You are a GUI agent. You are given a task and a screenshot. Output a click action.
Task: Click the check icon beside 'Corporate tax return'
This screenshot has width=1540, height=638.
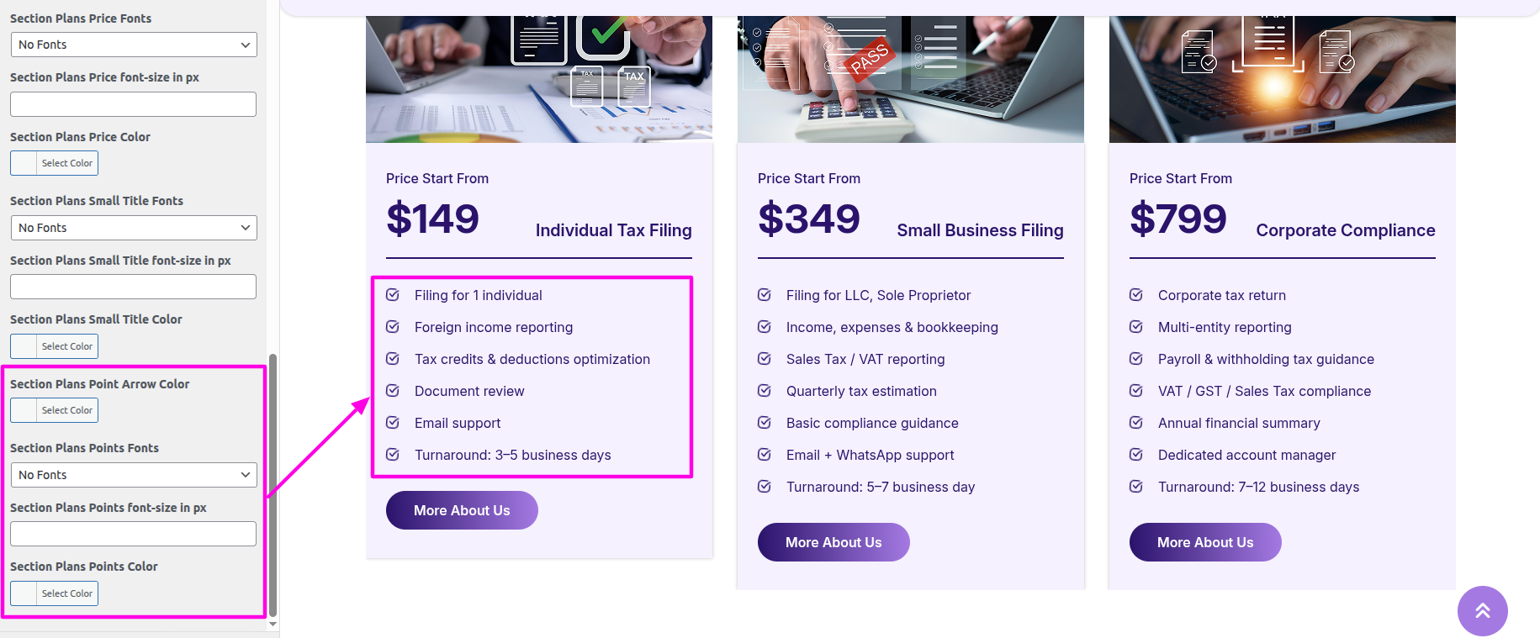pyautogui.click(x=1136, y=295)
